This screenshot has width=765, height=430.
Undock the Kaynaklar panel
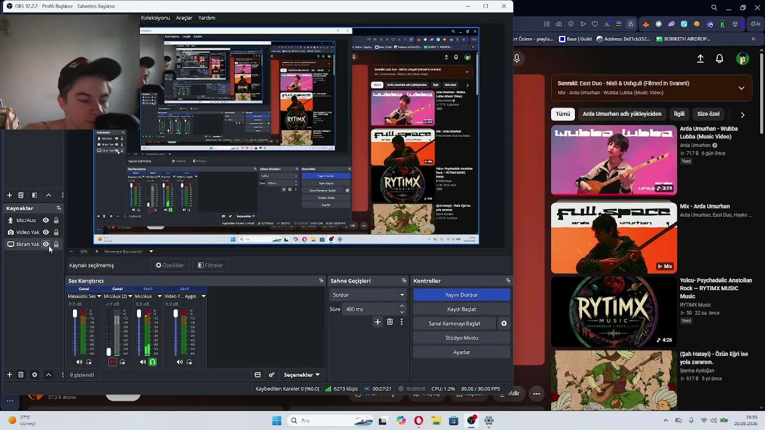point(59,208)
